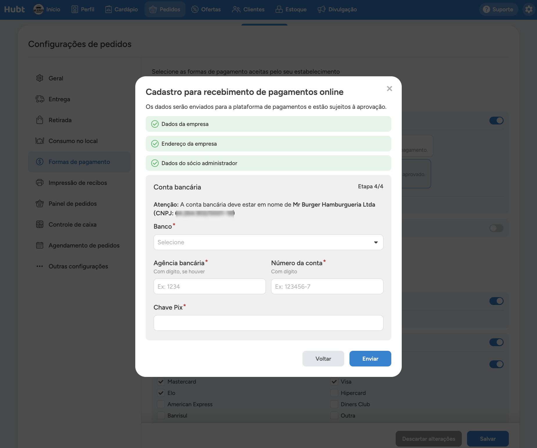537x448 pixels.
Task: Click the Mr Burger store avatar icon
Action: (x=39, y=9)
